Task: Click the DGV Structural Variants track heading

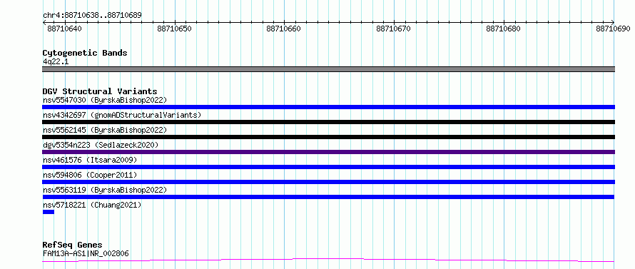Action: pos(100,91)
